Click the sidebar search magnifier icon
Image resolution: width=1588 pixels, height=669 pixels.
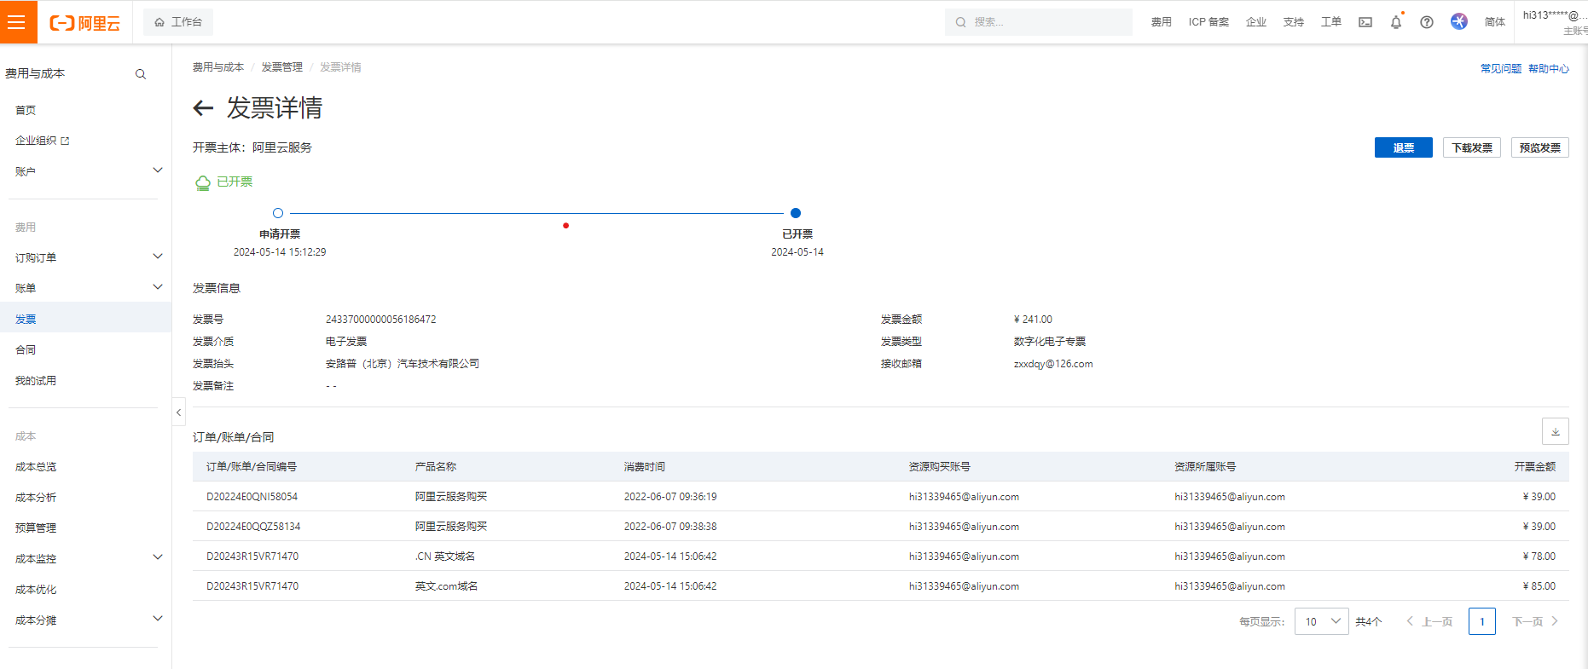coord(141,74)
